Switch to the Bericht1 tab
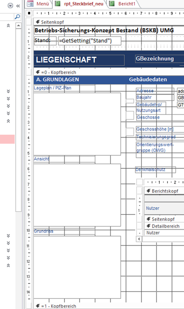Screen dimensions: 184x309 click(123, 4)
